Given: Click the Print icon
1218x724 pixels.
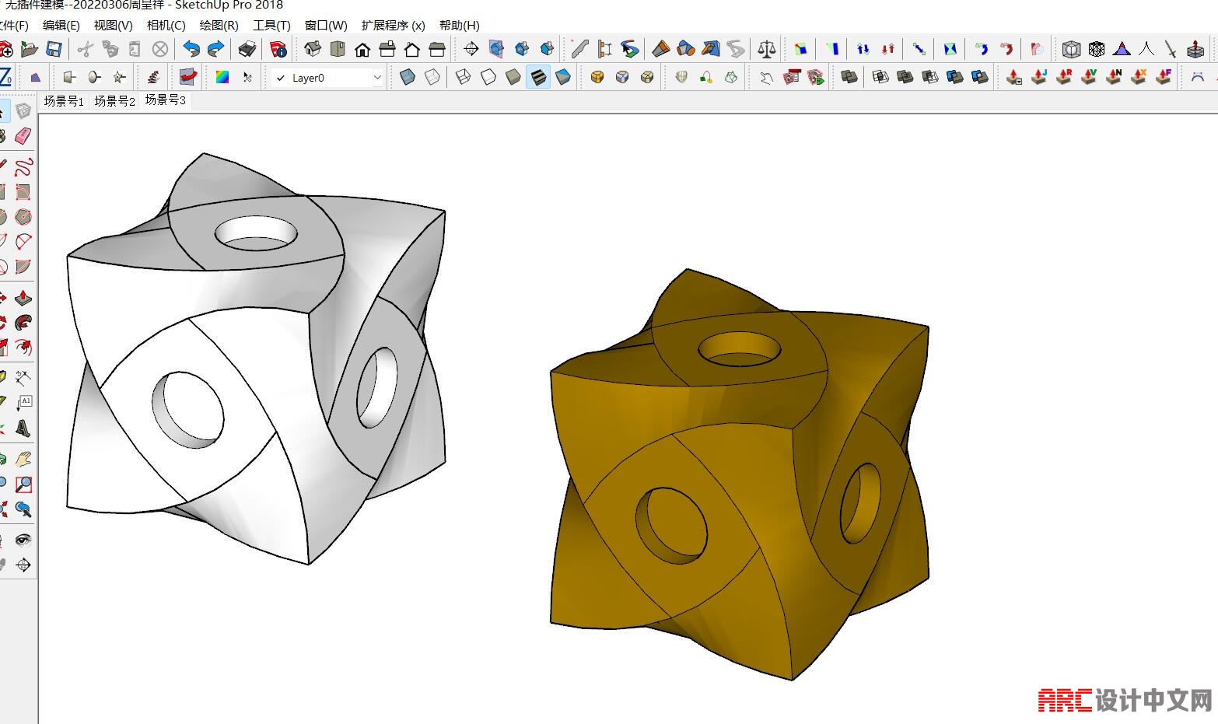Looking at the screenshot, I should tap(247, 50).
